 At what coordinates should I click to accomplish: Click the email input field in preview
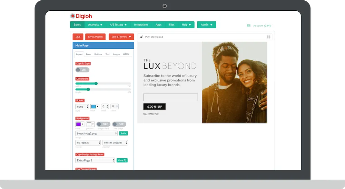(170, 98)
